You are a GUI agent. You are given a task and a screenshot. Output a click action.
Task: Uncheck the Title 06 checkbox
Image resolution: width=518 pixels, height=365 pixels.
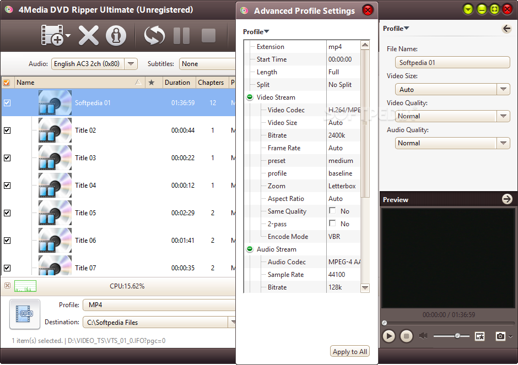pos(7,240)
